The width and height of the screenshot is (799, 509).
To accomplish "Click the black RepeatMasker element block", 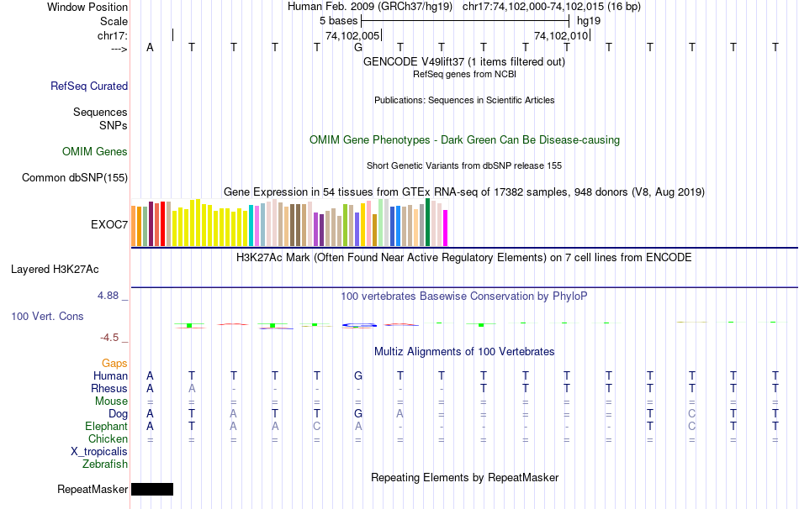I will point(152,489).
